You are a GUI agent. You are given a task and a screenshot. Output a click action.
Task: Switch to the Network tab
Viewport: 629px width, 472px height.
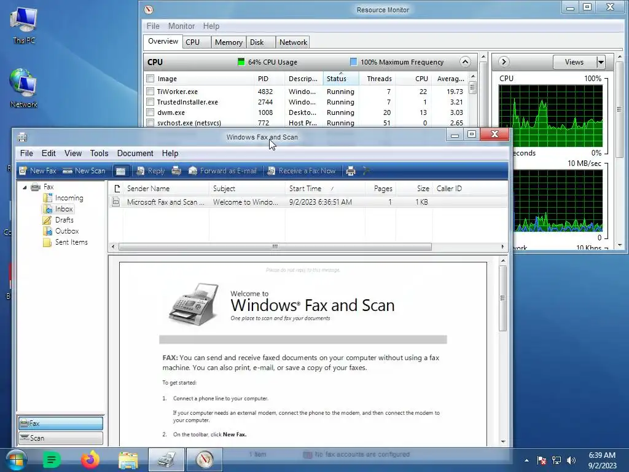[x=293, y=42]
